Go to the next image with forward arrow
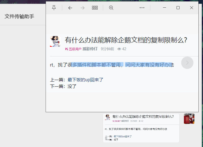Image resolution: width=203 pixels, height=147 pixels. [82, 8]
